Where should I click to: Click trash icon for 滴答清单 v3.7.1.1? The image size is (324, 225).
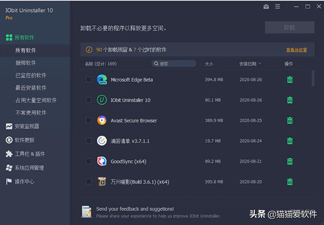click(x=290, y=141)
